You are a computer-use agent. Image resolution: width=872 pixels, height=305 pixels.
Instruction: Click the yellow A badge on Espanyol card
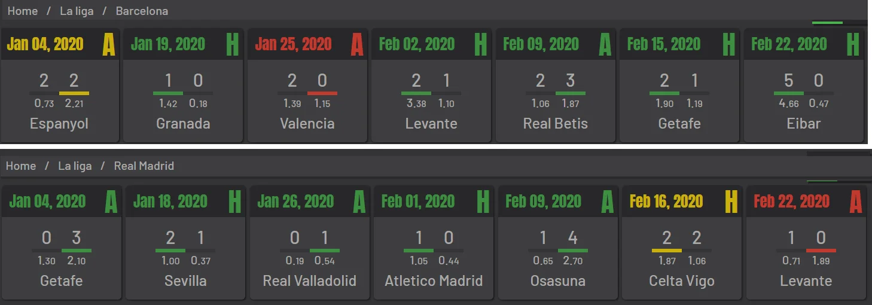[x=108, y=44]
